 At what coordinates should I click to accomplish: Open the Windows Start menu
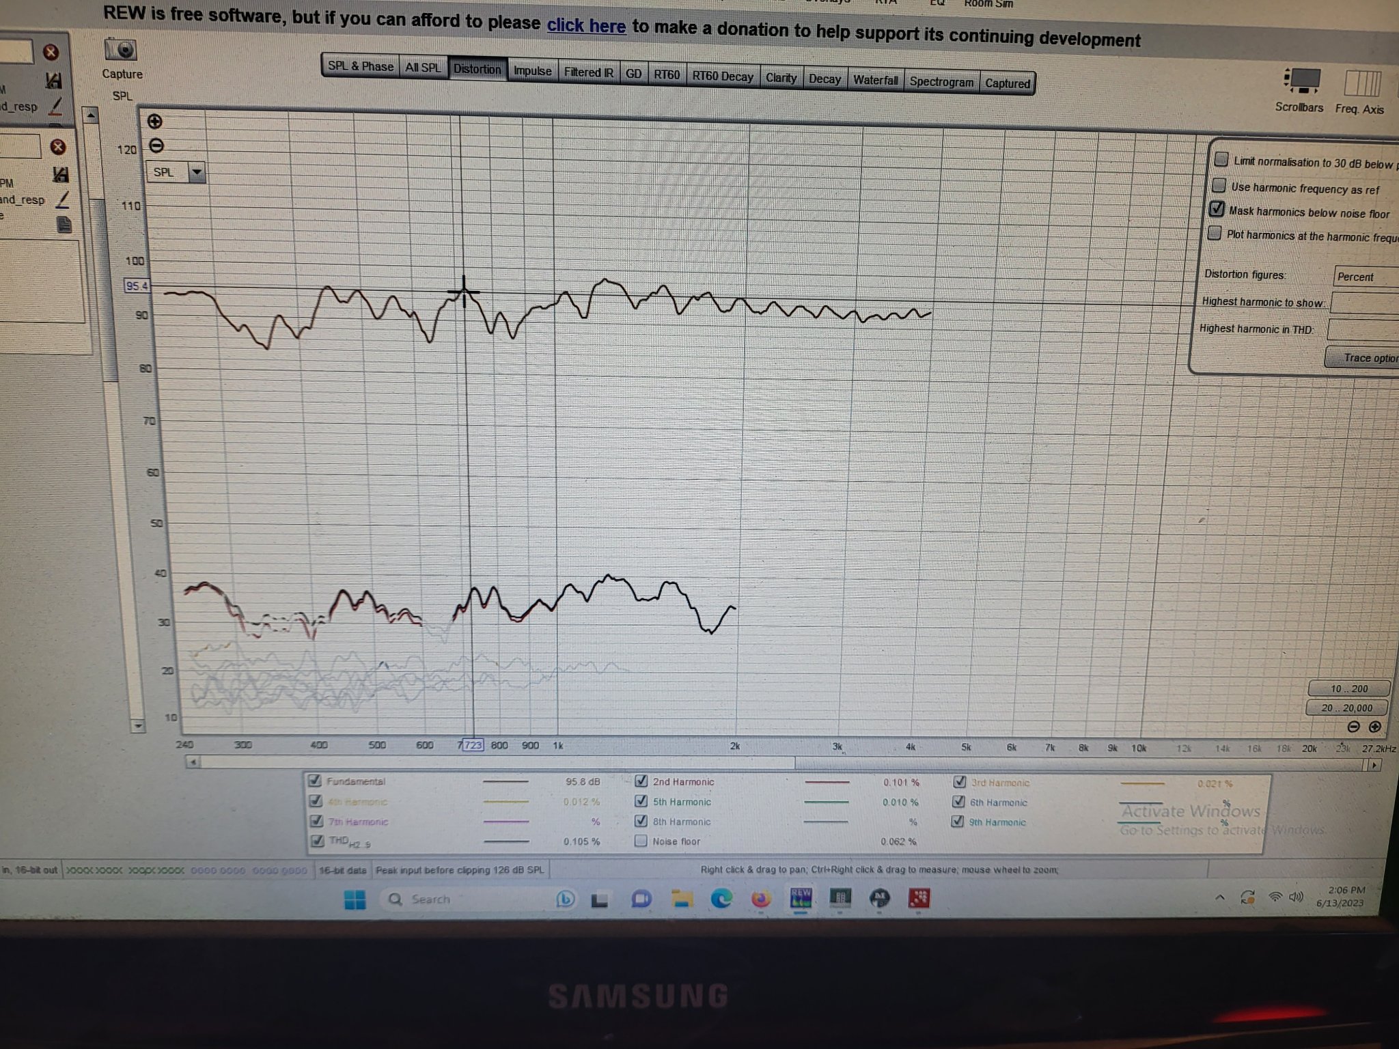[x=355, y=899]
